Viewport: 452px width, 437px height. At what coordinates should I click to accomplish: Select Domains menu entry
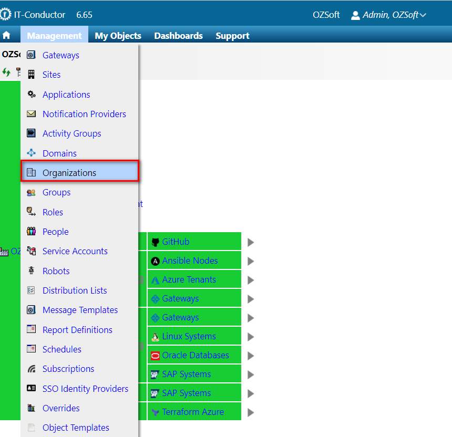(60, 153)
